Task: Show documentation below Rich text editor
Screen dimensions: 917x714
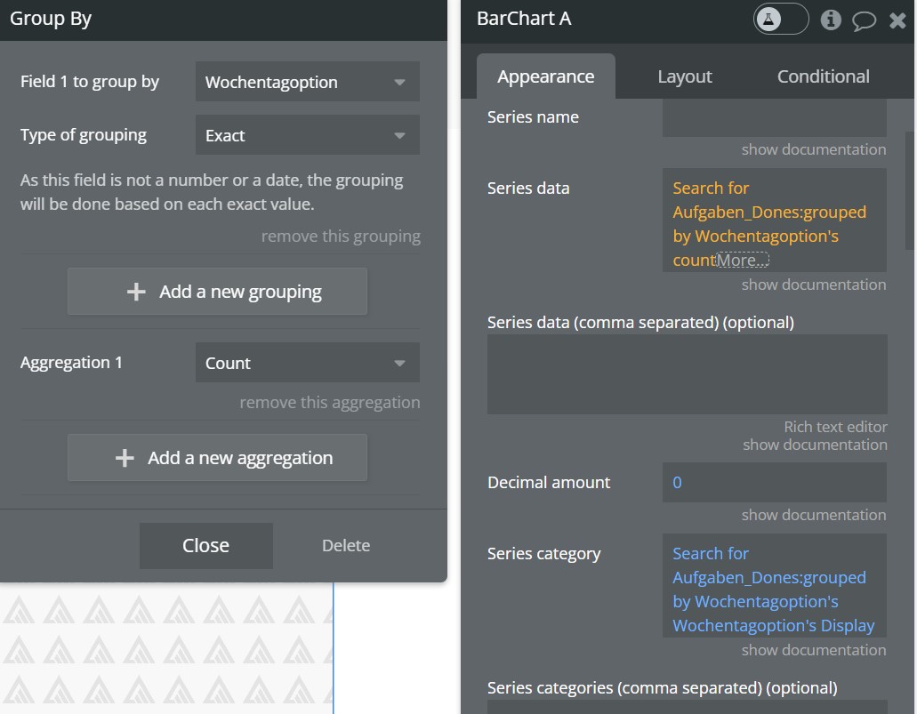Action: 815,445
